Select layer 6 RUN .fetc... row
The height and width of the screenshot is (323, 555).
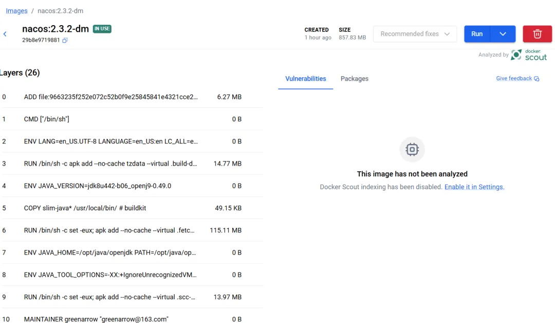coord(132,230)
